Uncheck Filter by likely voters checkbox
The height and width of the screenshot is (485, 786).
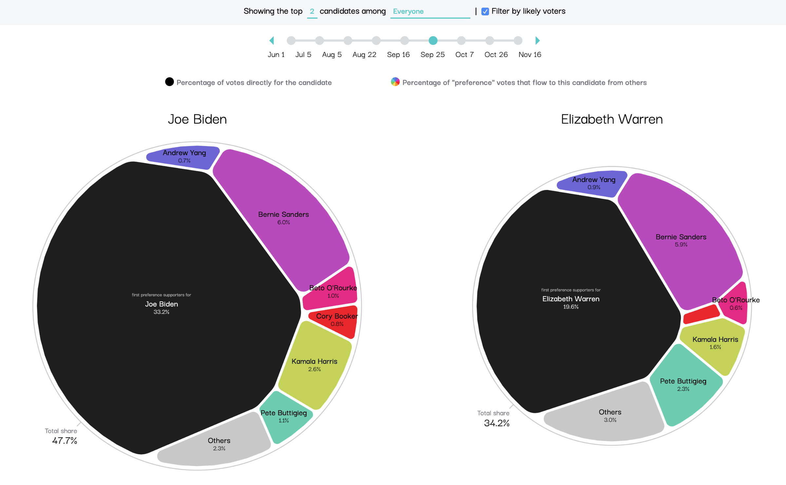[x=485, y=11]
